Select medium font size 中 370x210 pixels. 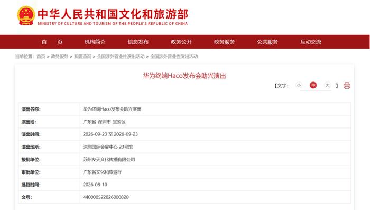coord(313,85)
